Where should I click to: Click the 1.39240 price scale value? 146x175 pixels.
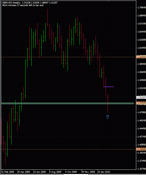tap(142, 153)
